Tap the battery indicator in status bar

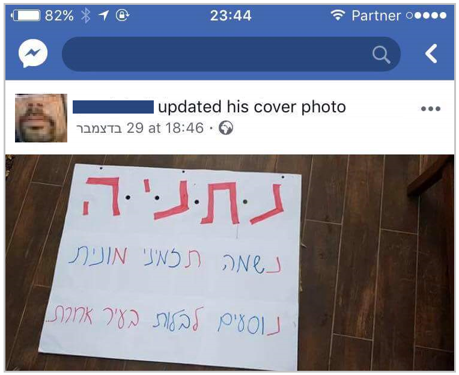(26, 16)
